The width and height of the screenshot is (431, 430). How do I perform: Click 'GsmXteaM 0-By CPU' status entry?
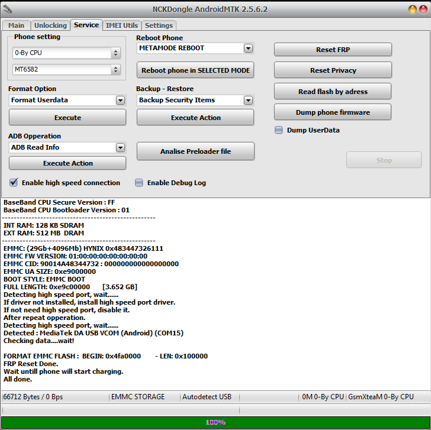coord(381,397)
